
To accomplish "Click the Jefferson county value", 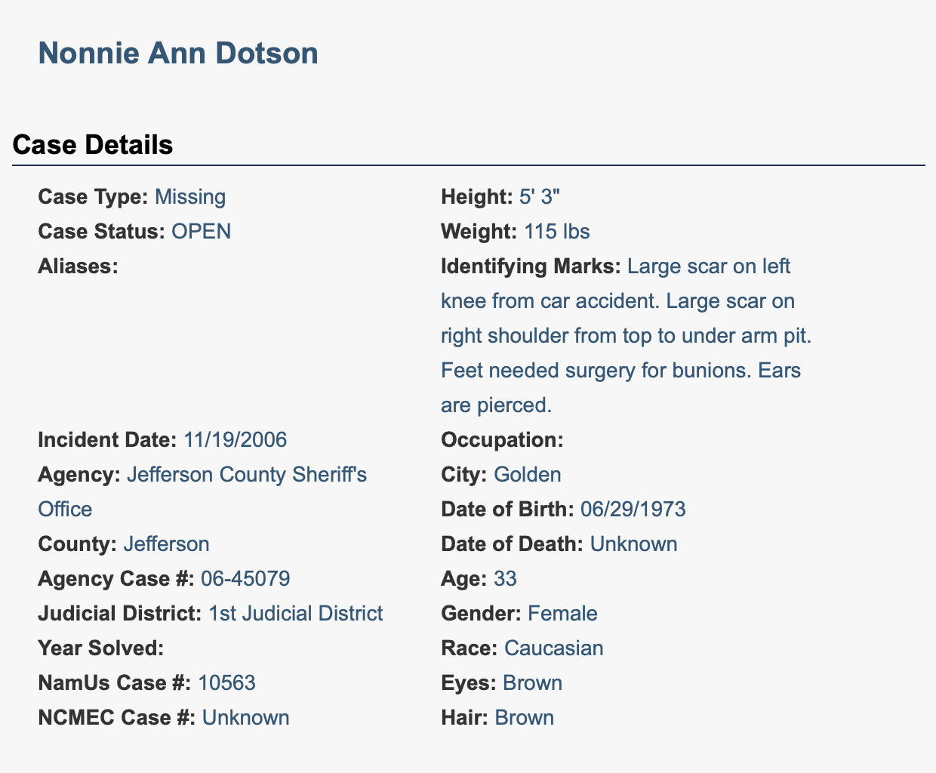I will tap(167, 544).
